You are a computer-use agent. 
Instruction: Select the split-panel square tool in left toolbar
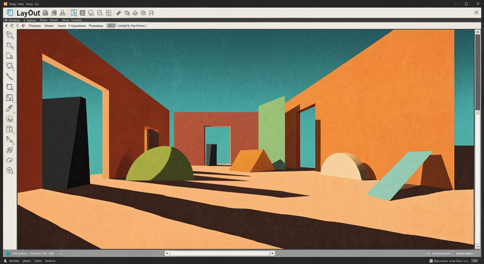(x=10, y=98)
